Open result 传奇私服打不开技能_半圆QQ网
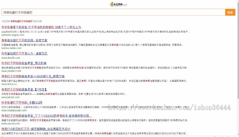The height and width of the screenshot is (137, 239). pyautogui.click(x=22, y=103)
